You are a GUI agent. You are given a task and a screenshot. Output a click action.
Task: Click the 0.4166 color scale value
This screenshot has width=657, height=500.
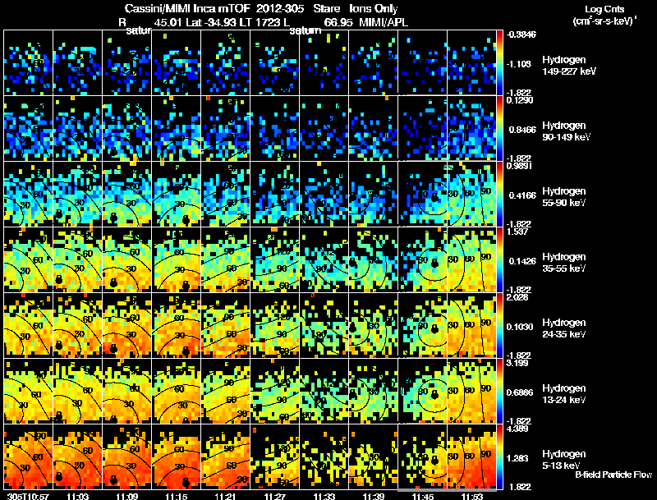point(522,195)
